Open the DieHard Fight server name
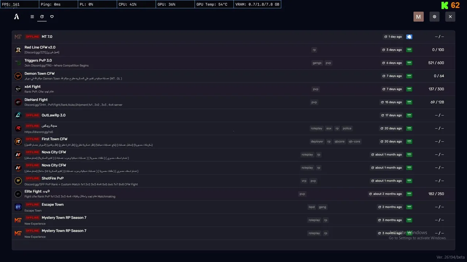The image size is (467, 262). click(36, 100)
